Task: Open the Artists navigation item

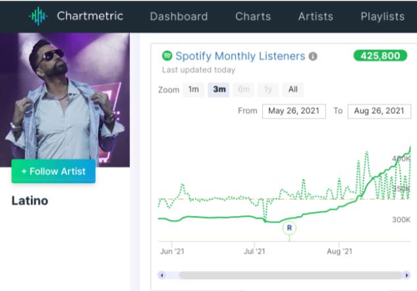Action: coord(316,16)
